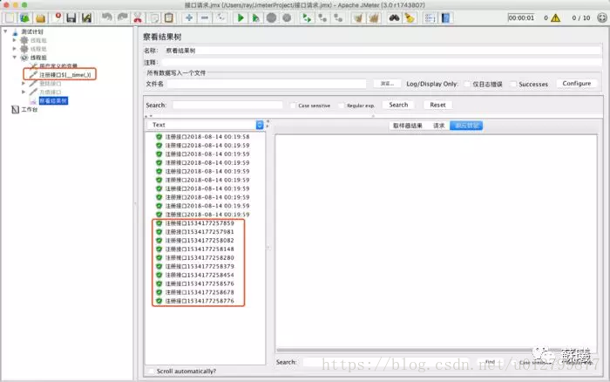Toggle the Successes checkbox

513,84
